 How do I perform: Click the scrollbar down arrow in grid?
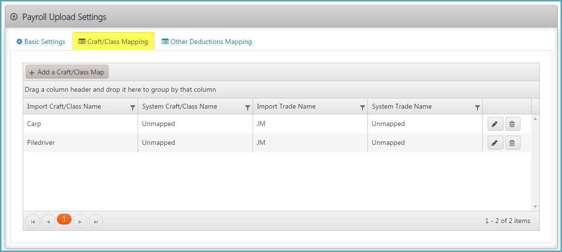535,207
